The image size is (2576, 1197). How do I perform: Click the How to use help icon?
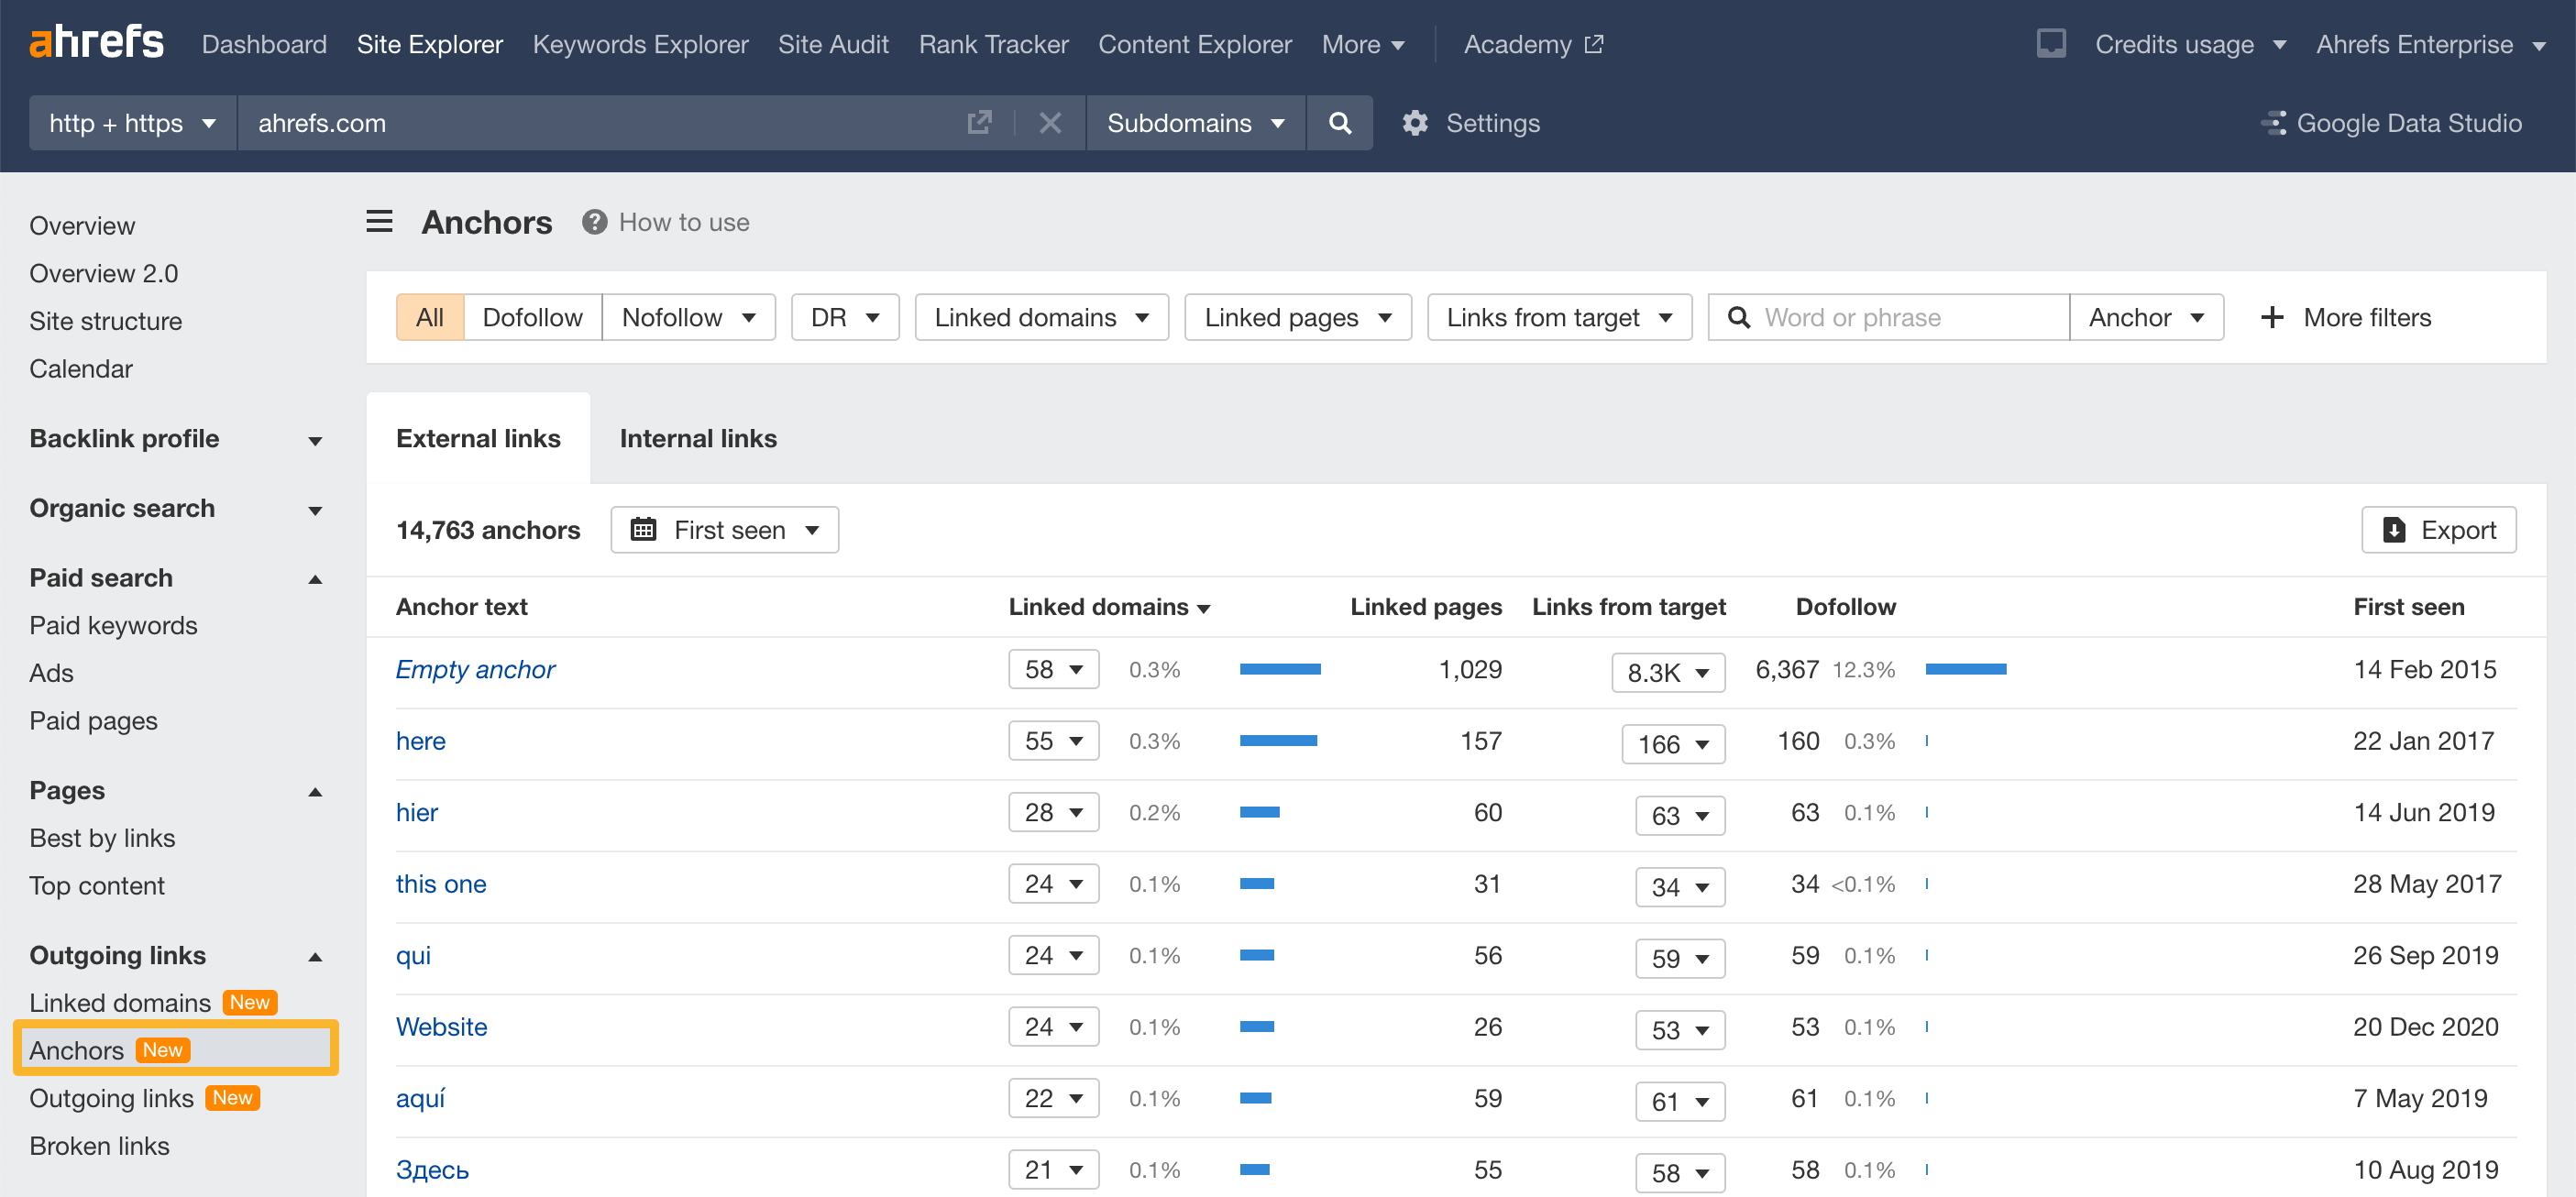(x=594, y=222)
